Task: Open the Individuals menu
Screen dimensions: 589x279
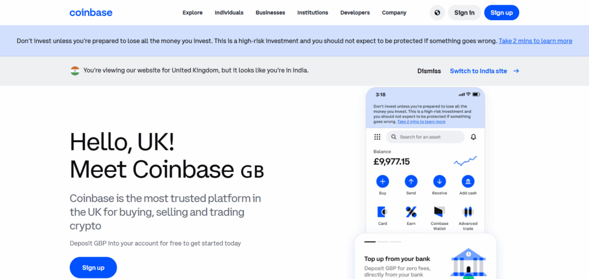Action: pos(229,13)
